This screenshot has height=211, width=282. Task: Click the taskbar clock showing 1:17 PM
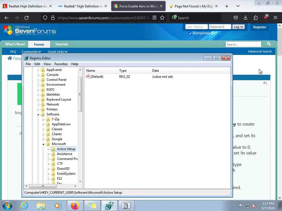pos(268,206)
